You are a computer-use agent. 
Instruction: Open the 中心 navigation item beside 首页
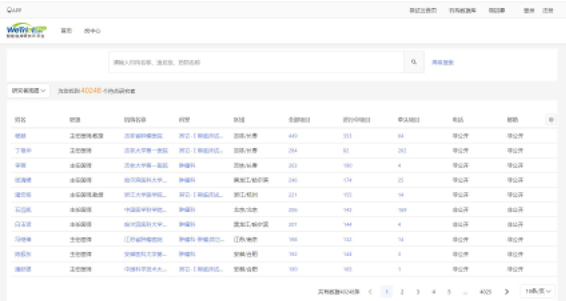92,31
